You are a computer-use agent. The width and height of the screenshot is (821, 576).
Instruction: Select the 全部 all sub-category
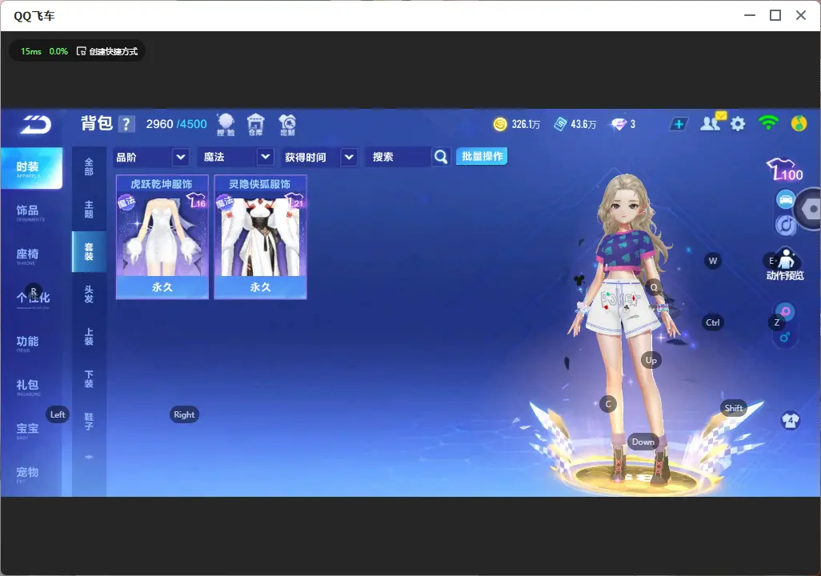click(x=89, y=167)
